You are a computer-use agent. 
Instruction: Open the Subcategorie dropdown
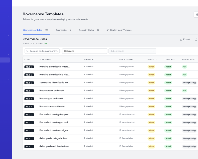point(132,51)
